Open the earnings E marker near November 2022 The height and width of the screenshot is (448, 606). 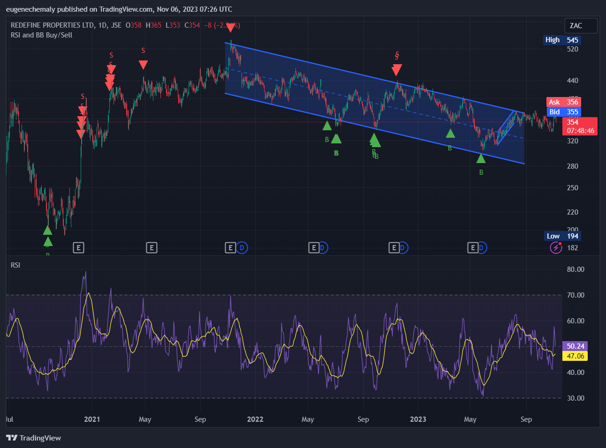(394, 247)
